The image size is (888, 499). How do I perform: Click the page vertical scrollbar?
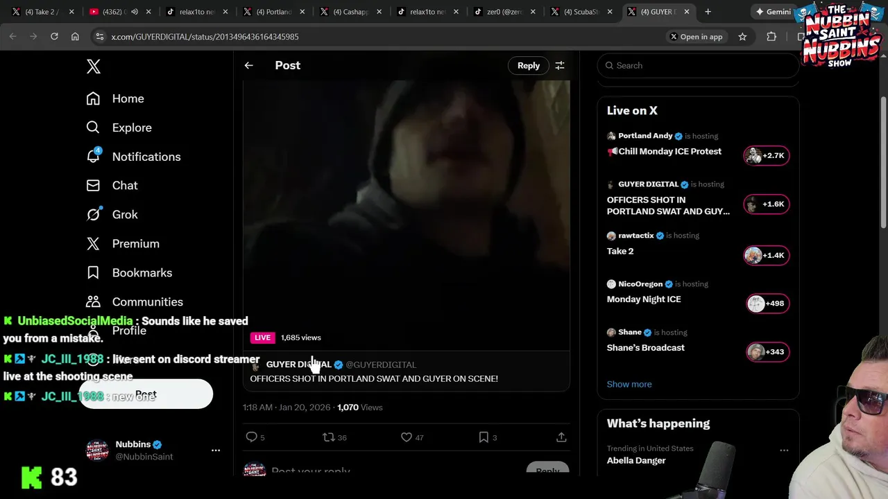(x=883, y=163)
